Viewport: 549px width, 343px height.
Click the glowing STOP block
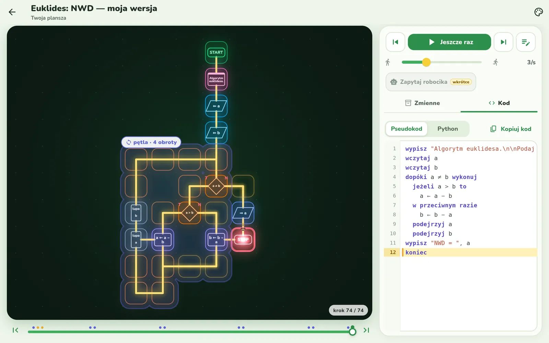[243, 239]
